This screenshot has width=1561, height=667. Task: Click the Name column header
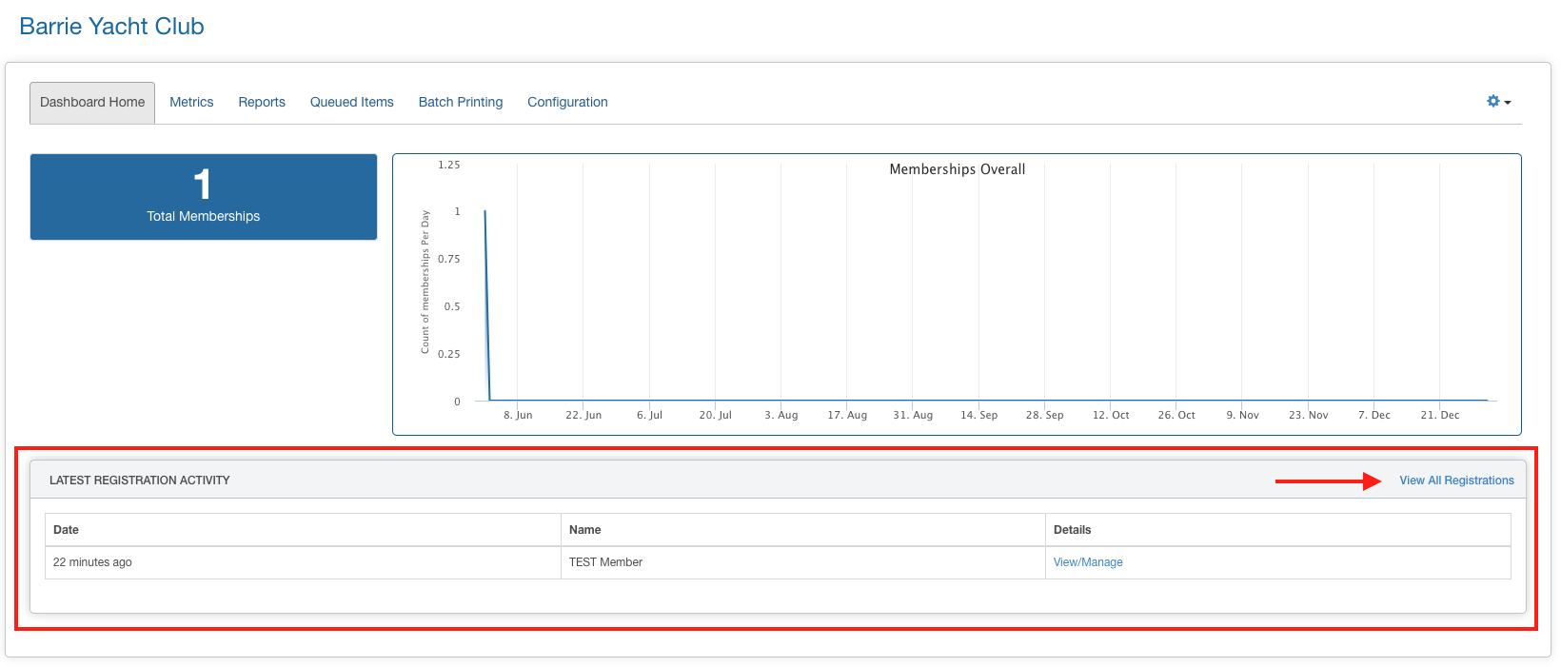click(584, 530)
